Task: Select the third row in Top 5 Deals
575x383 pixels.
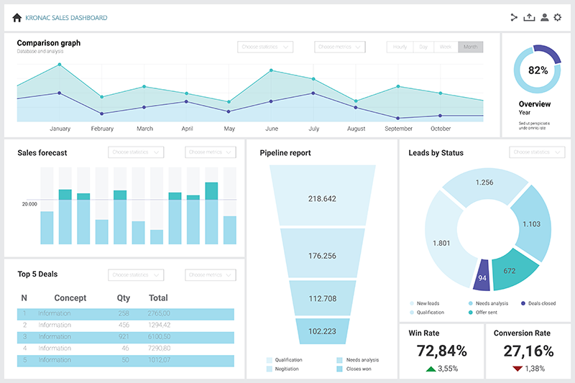Action: pyautogui.click(x=126, y=337)
